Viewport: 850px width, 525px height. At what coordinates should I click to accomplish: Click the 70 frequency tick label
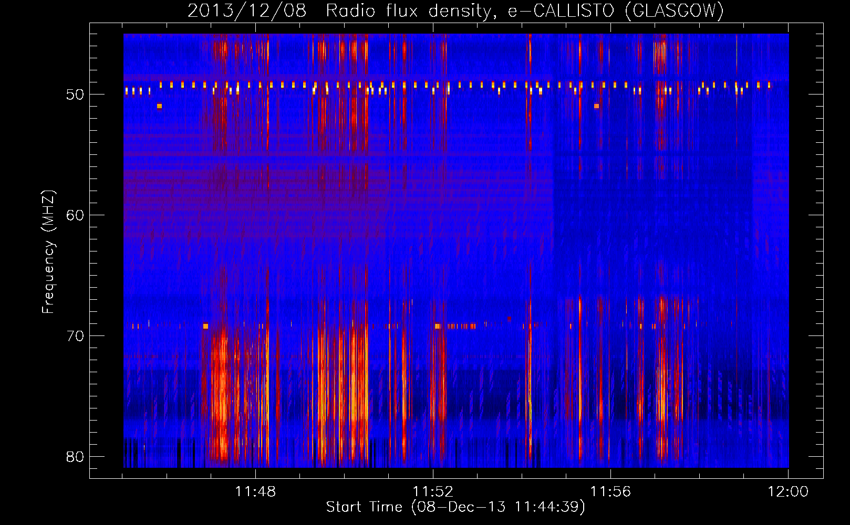coord(75,336)
